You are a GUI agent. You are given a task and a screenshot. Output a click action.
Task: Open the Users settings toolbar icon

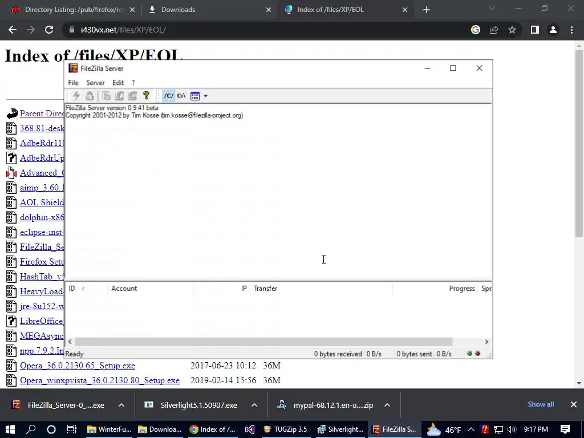[x=119, y=96]
